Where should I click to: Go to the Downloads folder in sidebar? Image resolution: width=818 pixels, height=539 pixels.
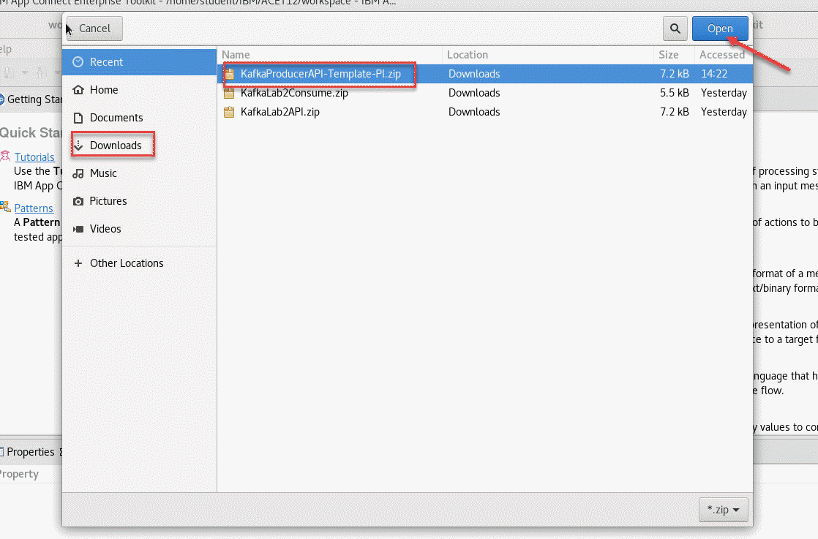(x=115, y=146)
